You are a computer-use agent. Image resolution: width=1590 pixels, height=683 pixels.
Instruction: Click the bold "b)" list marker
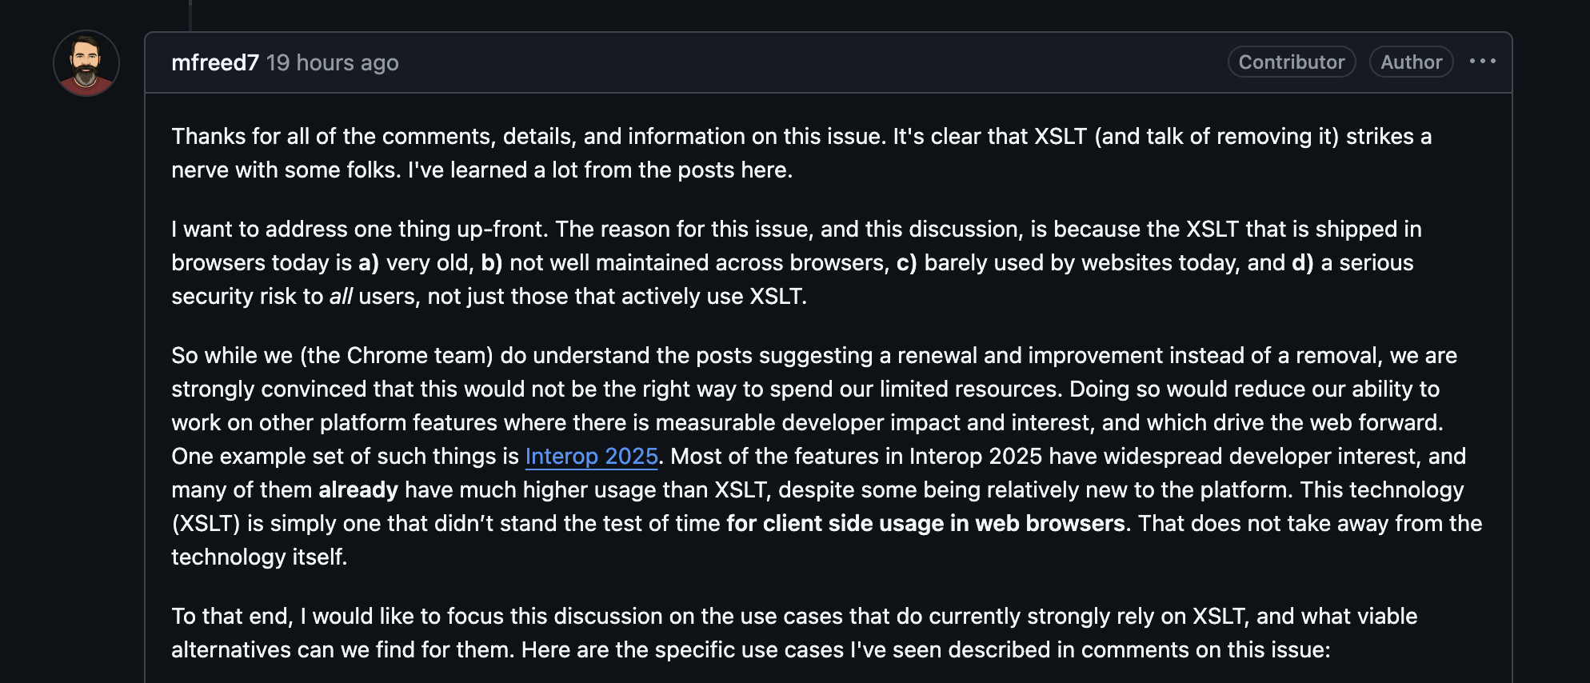pos(491,262)
